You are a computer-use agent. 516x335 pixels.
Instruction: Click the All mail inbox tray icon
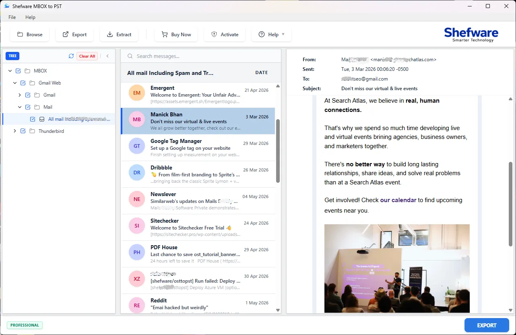tap(42, 119)
